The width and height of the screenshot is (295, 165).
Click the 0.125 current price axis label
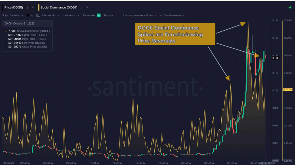pos(275,58)
